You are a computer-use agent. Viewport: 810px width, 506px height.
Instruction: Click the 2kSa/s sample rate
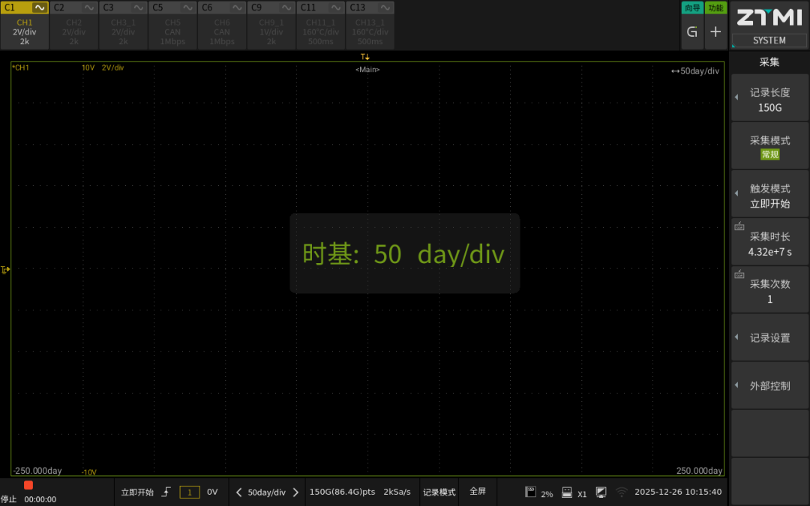(x=397, y=492)
